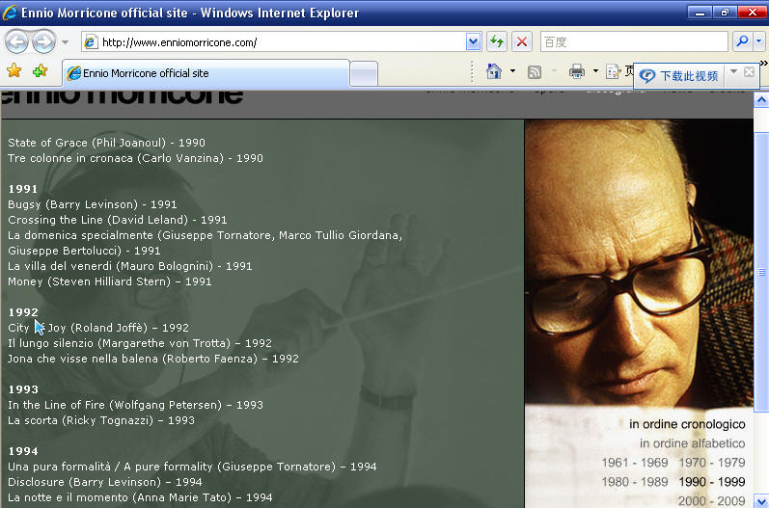Click the 1991 year heading

[x=23, y=189]
